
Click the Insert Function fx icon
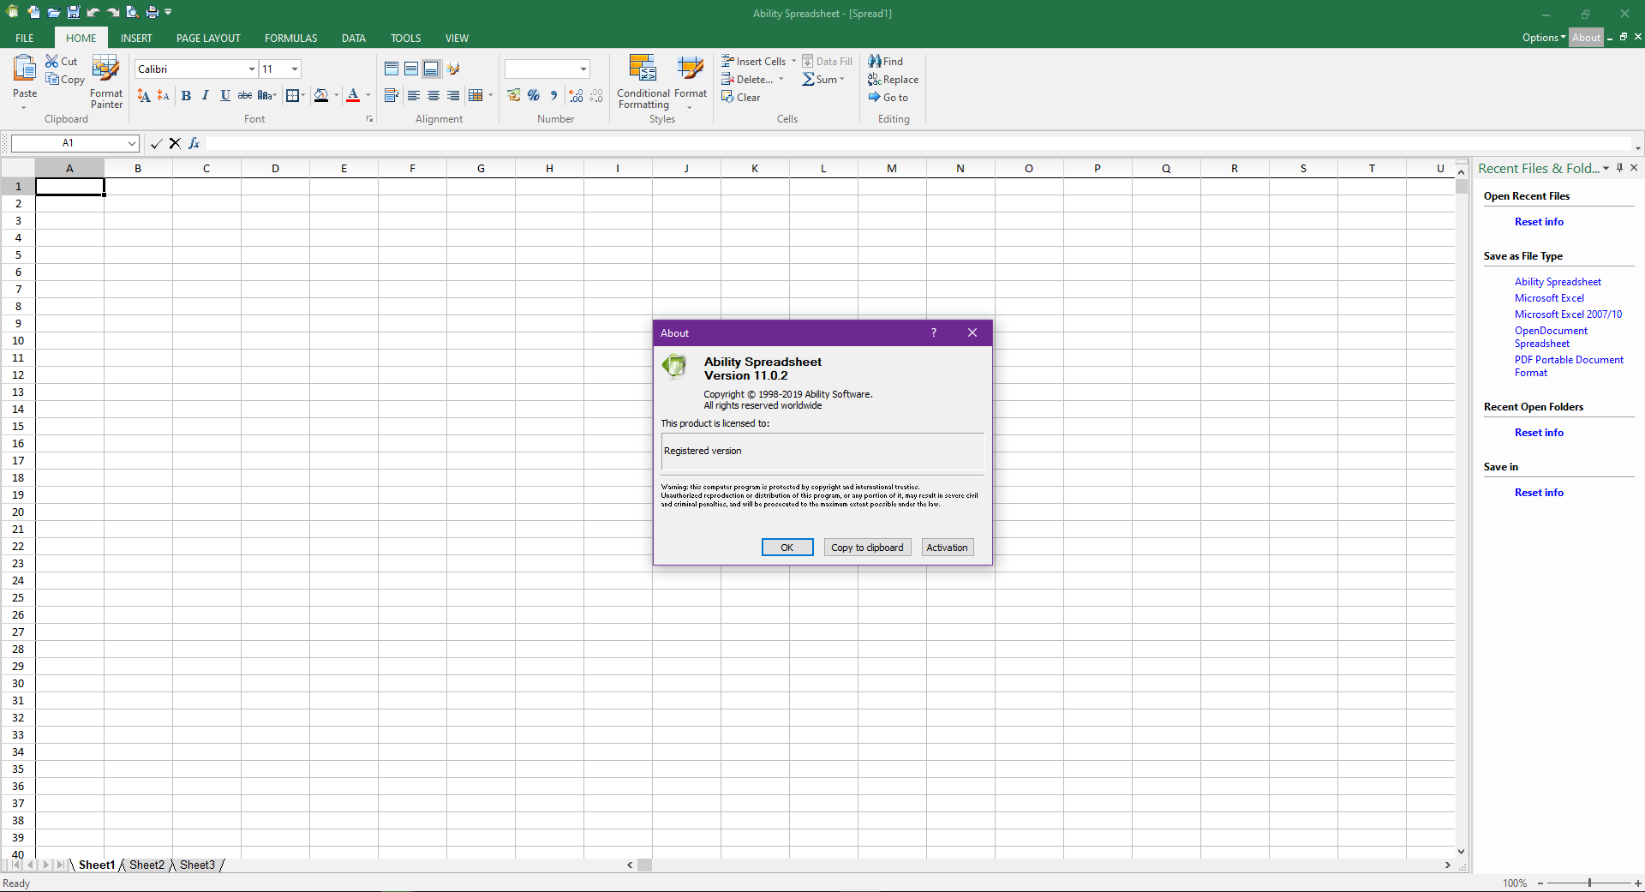point(194,143)
